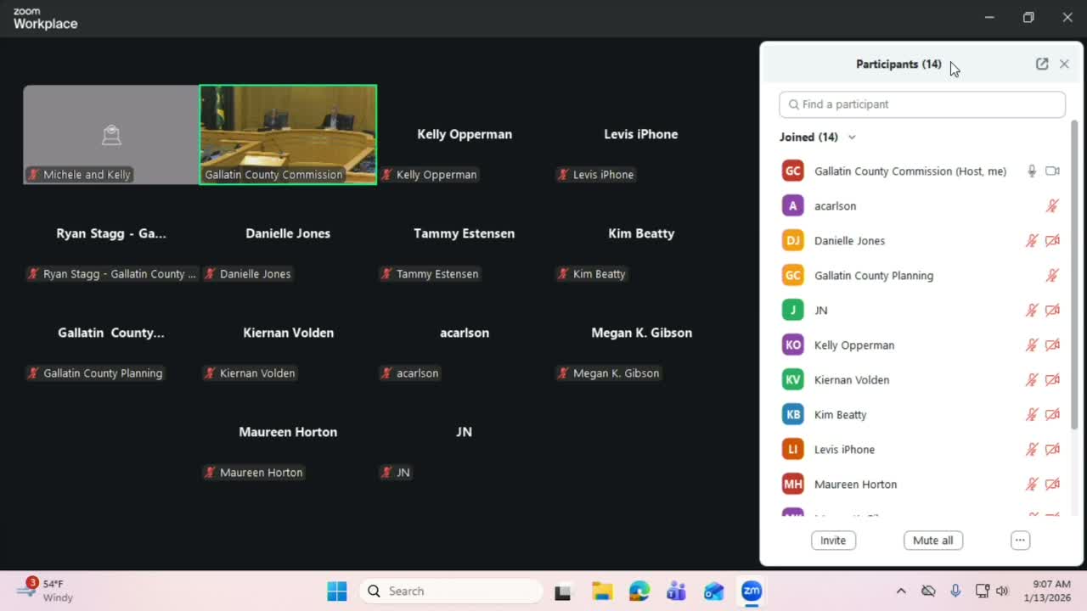The image size is (1087, 611).
Task: Collapse the Joined (14) section
Action: pyautogui.click(x=852, y=137)
